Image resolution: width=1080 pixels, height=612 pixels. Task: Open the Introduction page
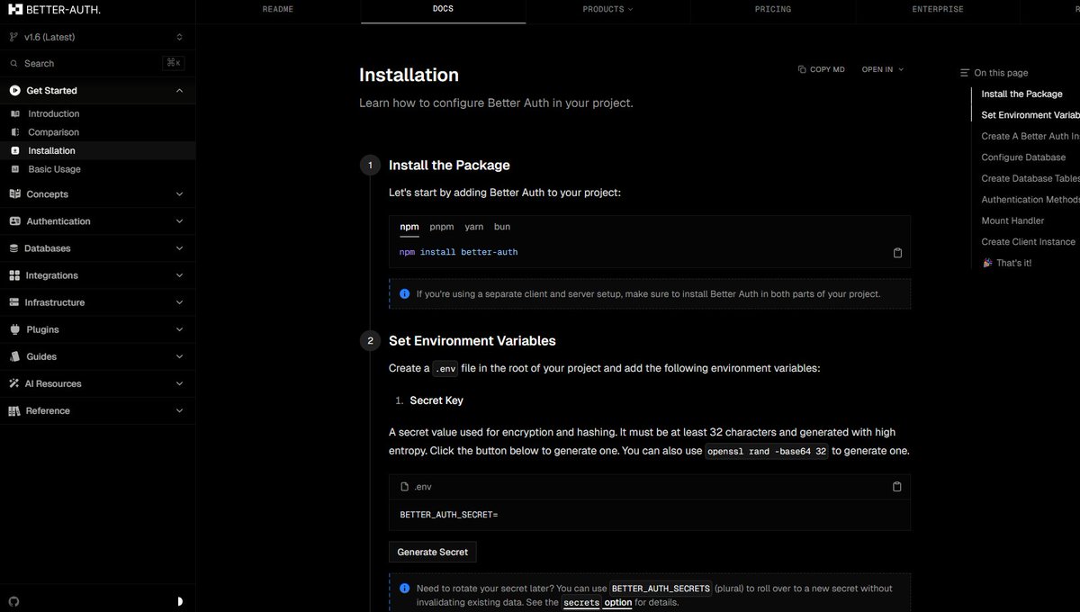click(97, 114)
